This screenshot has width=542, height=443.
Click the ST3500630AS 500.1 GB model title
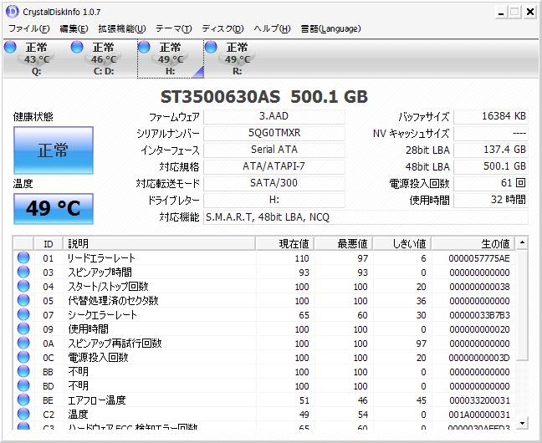click(264, 97)
